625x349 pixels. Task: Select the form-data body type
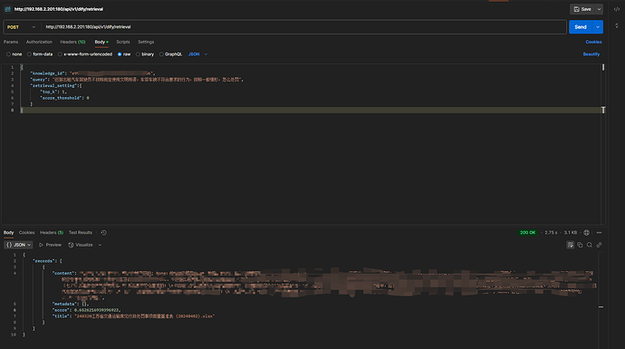(x=40, y=54)
